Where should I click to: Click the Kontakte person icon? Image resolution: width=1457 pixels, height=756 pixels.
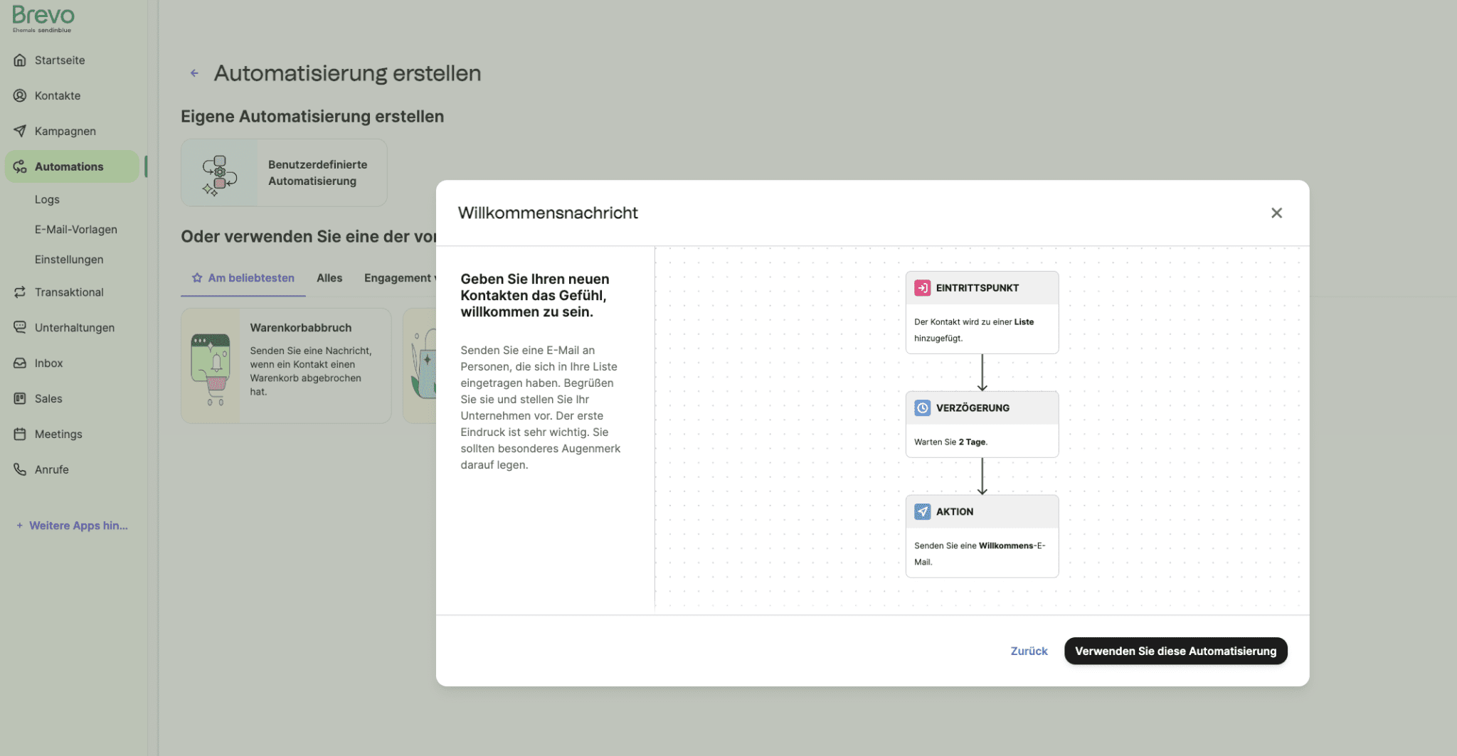[20, 96]
